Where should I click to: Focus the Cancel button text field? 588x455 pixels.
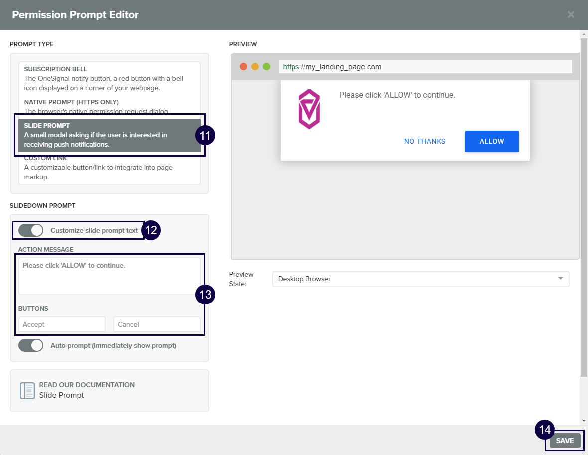coord(156,324)
